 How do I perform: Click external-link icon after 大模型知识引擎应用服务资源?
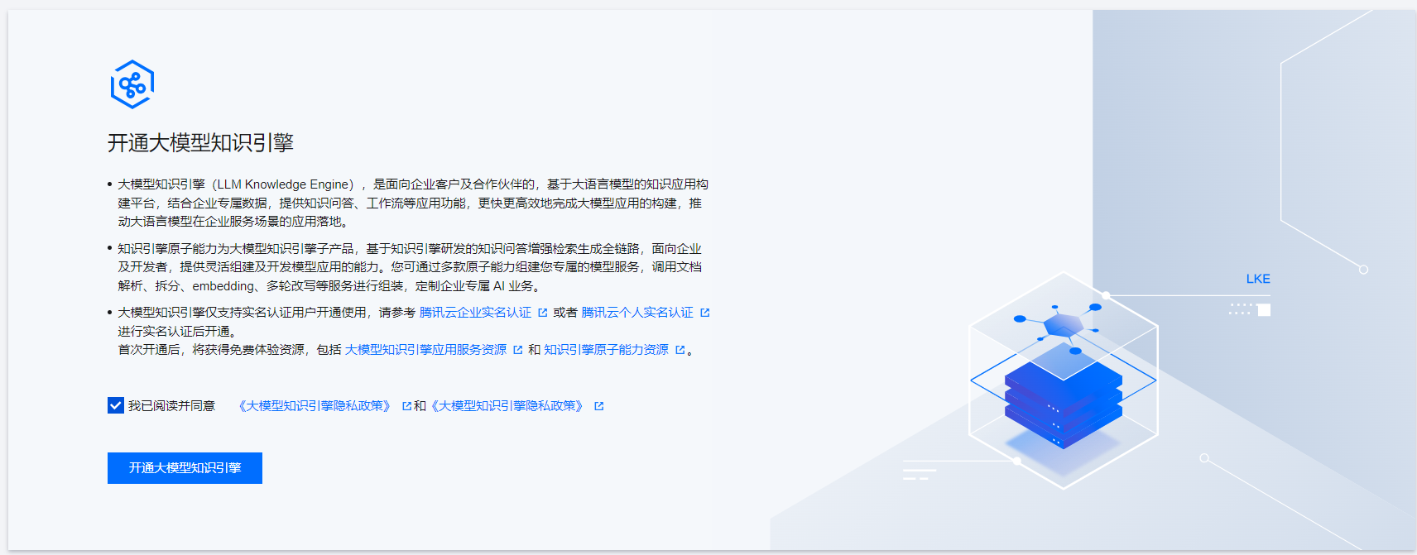(518, 350)
